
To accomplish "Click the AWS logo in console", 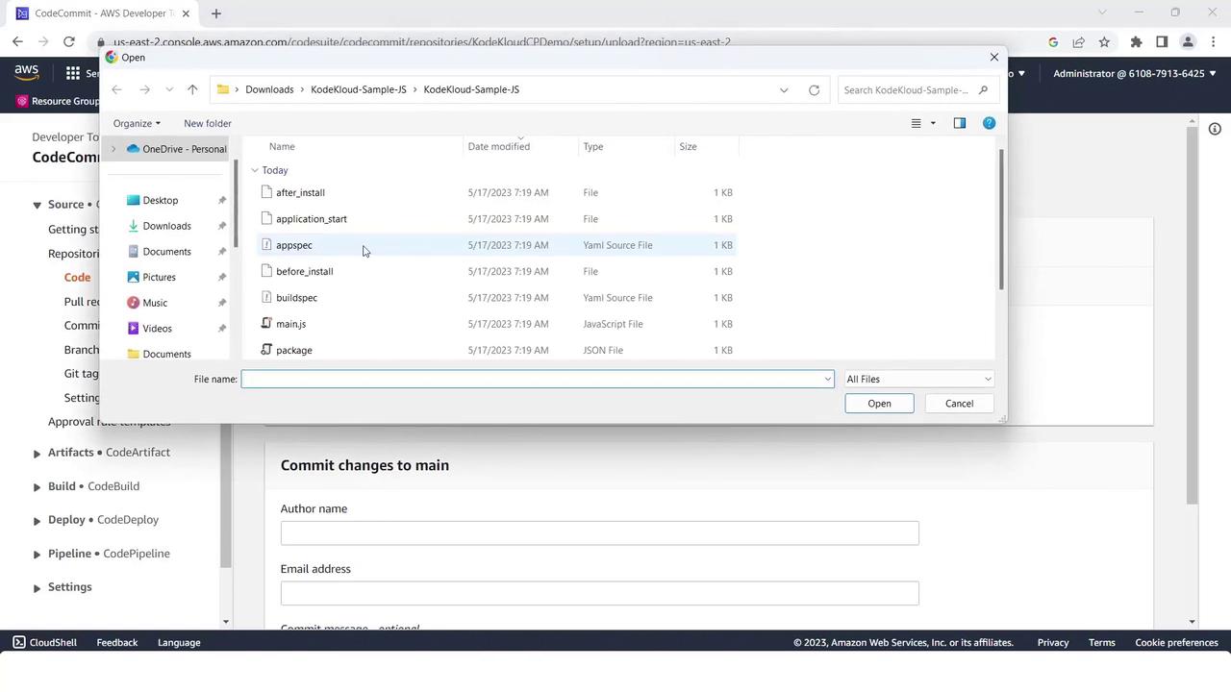I will (26, 73).
